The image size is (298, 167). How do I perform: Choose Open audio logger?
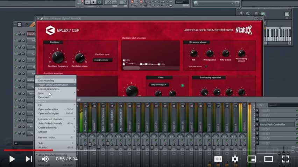[x=56, y=113]
